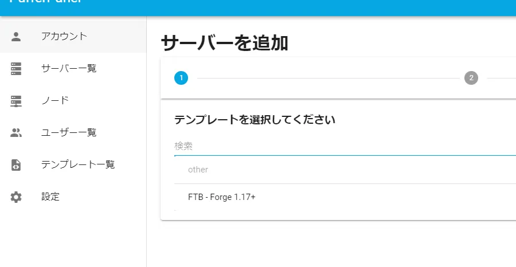The width and height of the screenshot is (516, 267).
Task: Choose the FTB - Forge 1.17+ template
Action: 222,197
